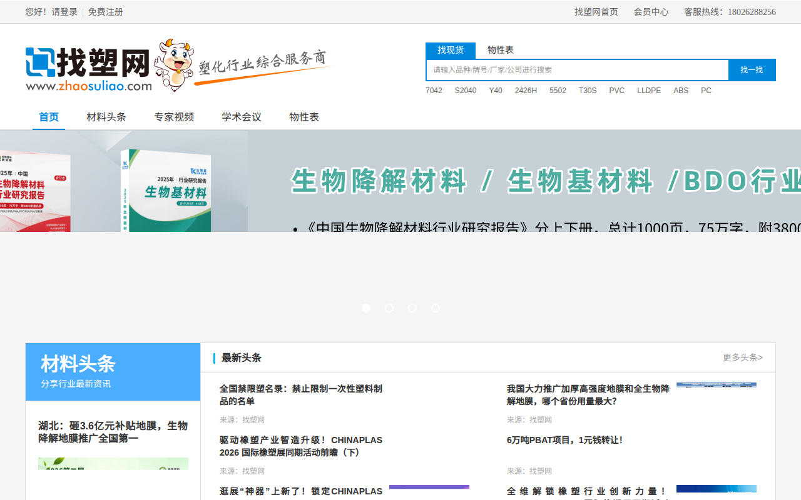The image size is (801, 500).
Task: Select the LLDPE quick search keyword
Action: coord(649,91)
